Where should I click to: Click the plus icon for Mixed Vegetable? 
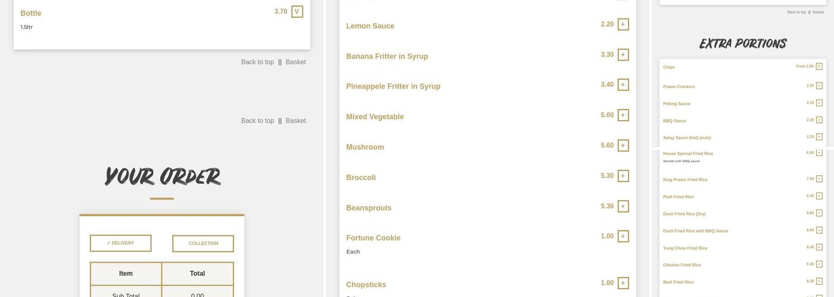click(x=623, y=115)
